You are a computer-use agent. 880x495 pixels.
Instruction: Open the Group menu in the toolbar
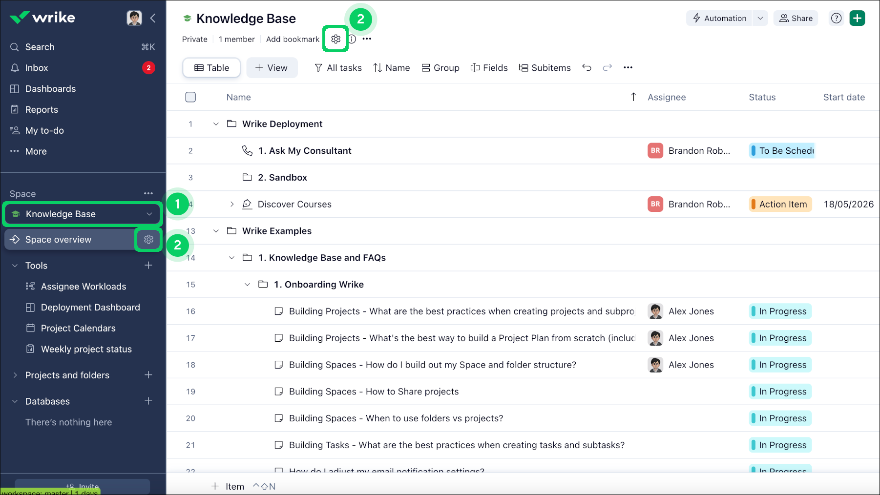point(440,67)
